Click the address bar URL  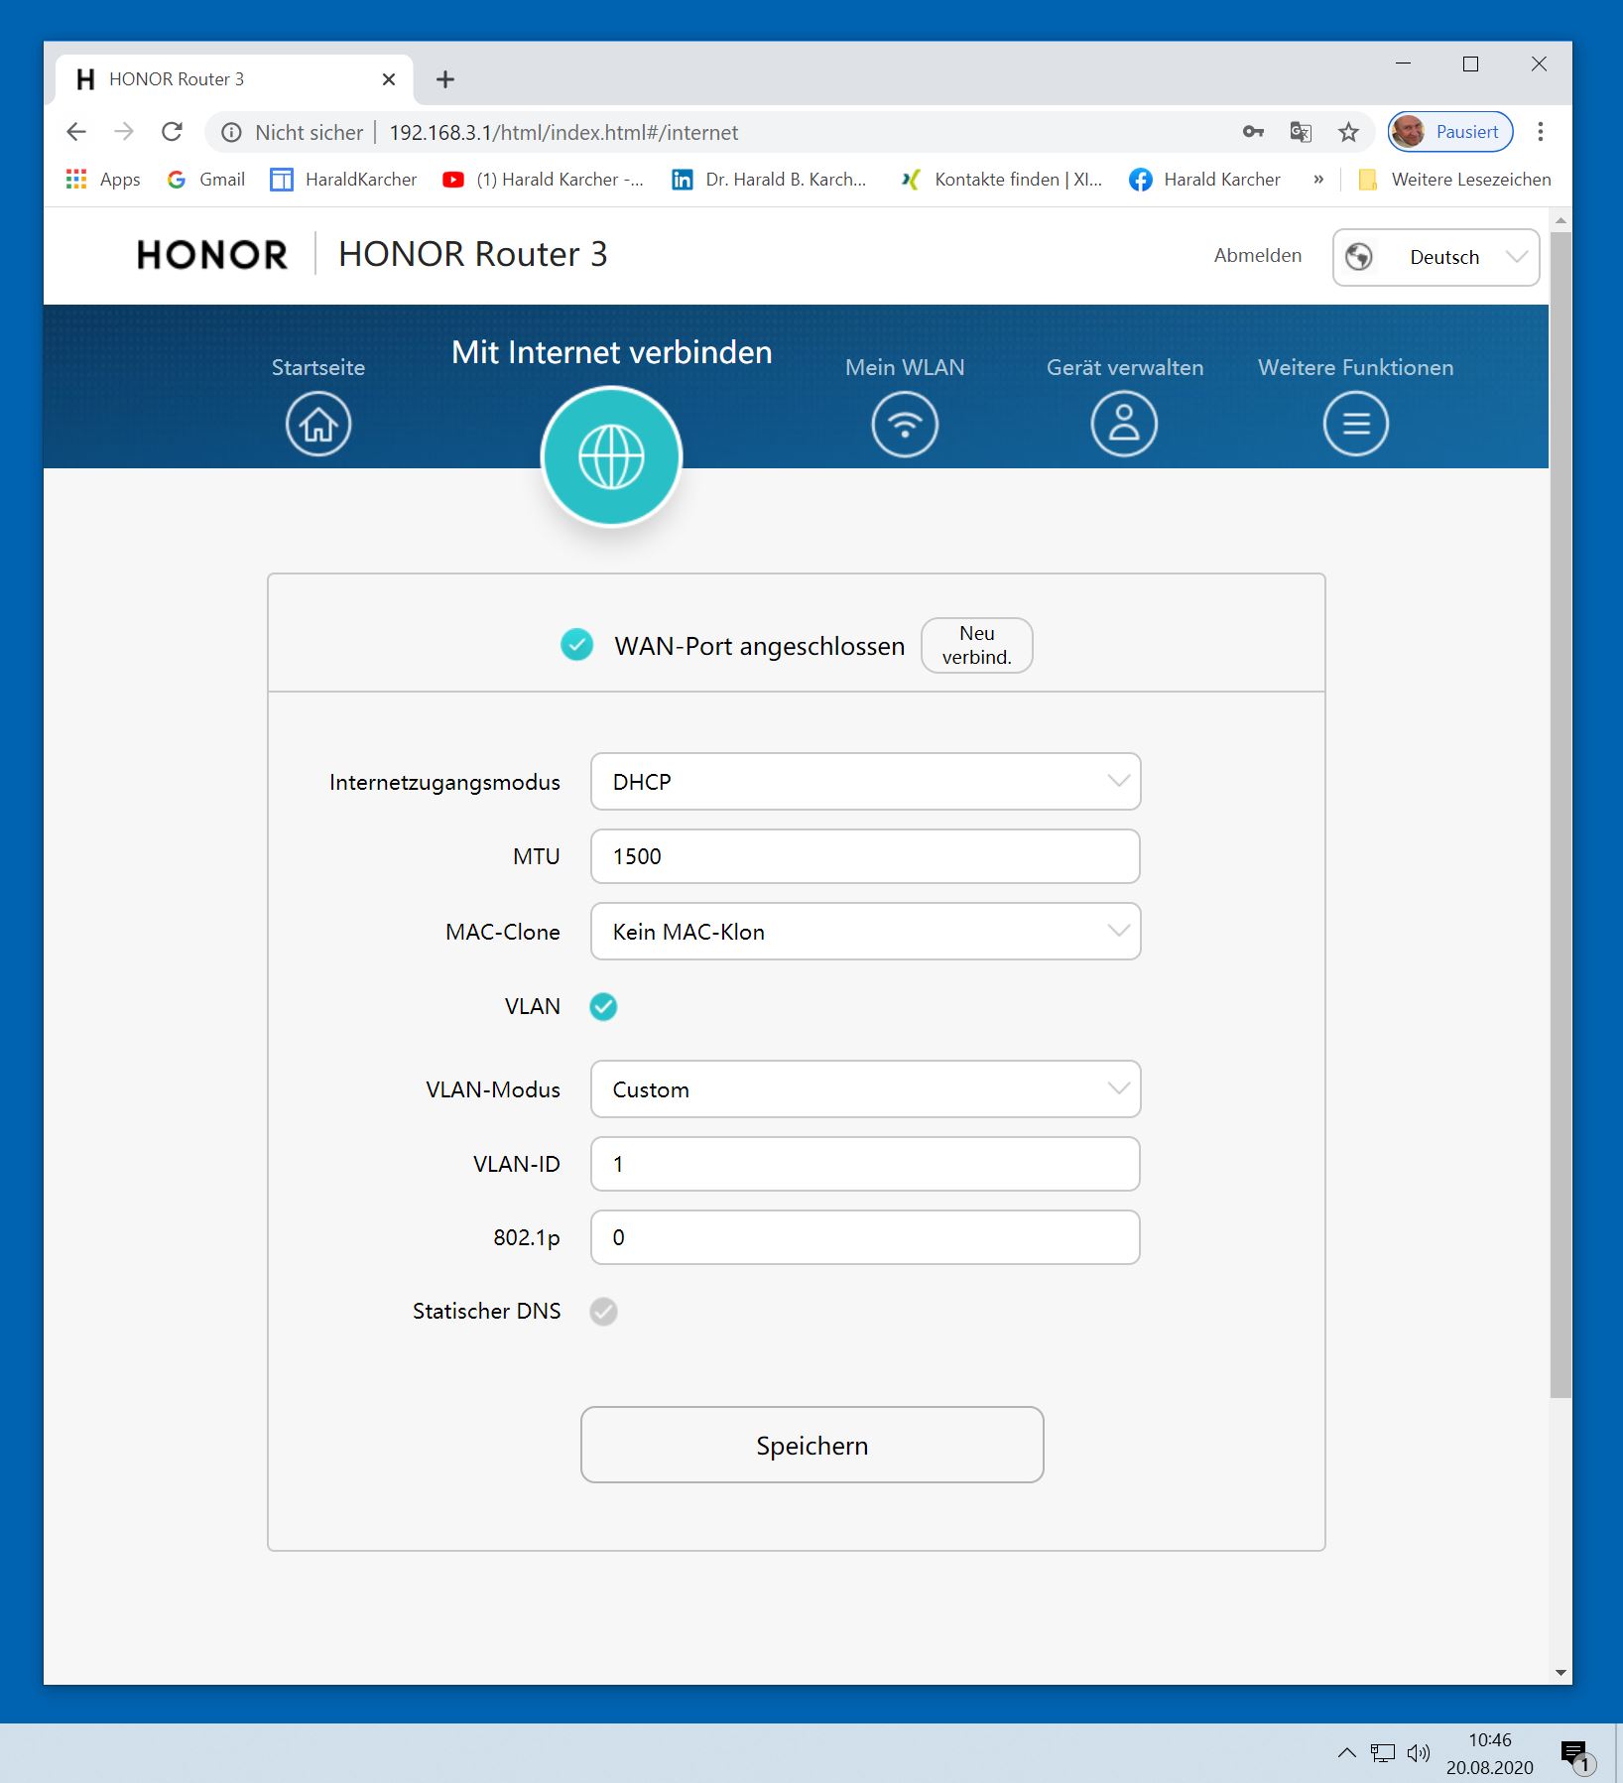click(x=563, y=132)
